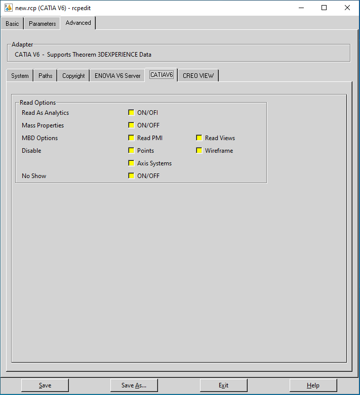Screen dimensions: 360x395
Task: Toggle Disable Points checkbox
Action: [131, 150]
